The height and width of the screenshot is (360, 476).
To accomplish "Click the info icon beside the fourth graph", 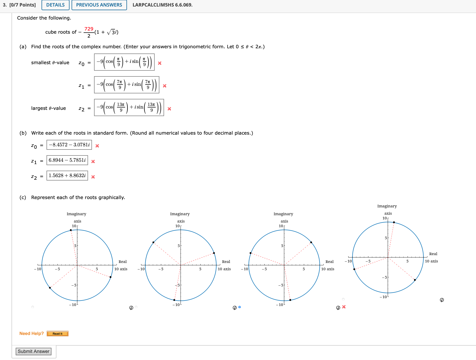I will coord(442,300).
